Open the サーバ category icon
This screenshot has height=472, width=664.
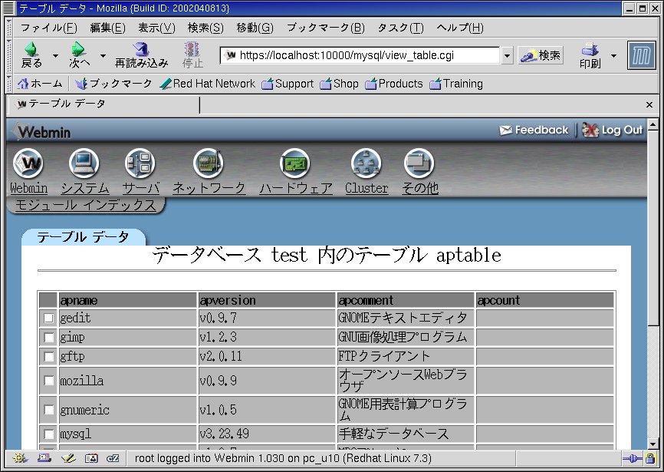[140, 163]
